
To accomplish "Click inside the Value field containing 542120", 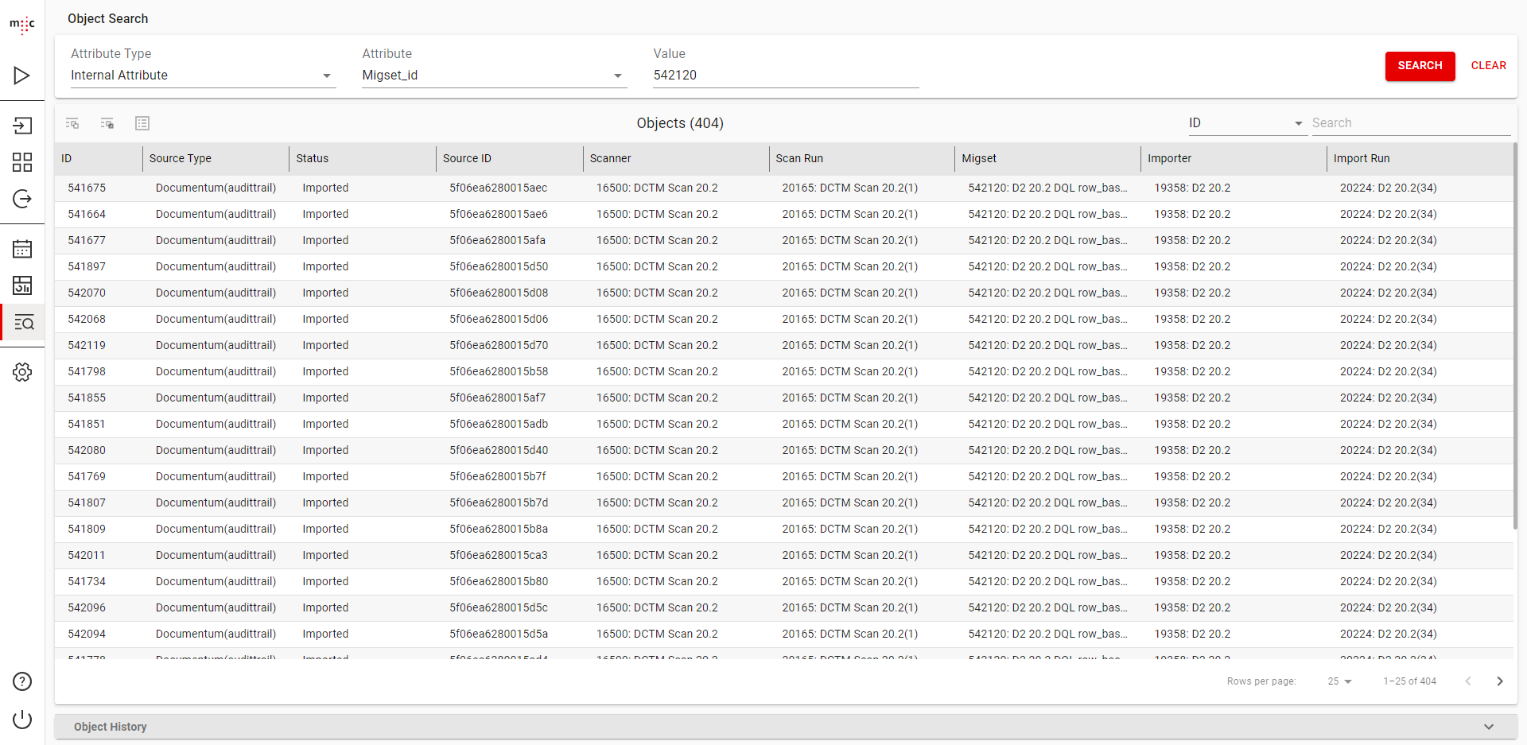I will (783, 76).
